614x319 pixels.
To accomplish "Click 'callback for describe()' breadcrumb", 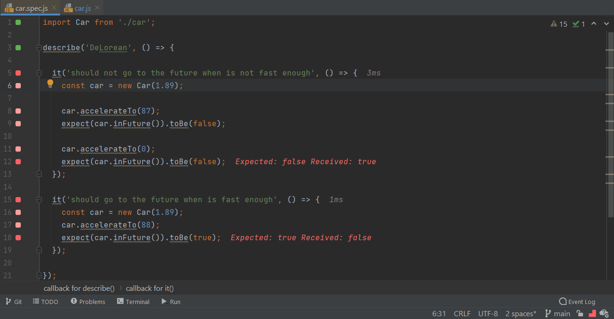I will coord(79,288).
